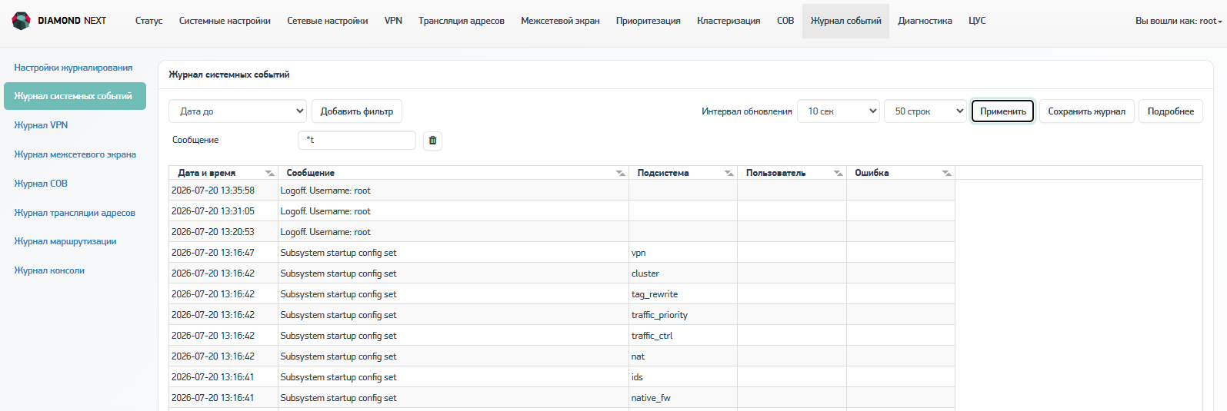Viewport: 1227px width, 411px height.
Task: Click the Журнал системных событий panel title
Action: (x=229, y=75)
